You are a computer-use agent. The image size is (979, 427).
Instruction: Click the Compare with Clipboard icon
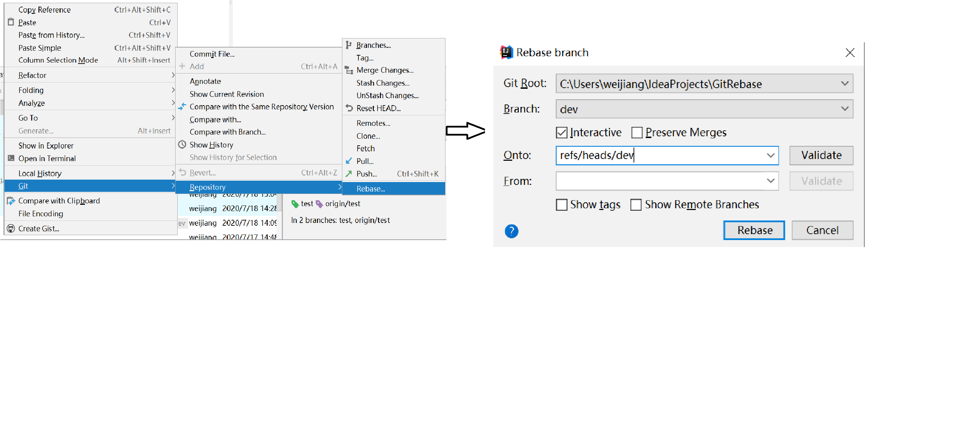pos(11,201)
